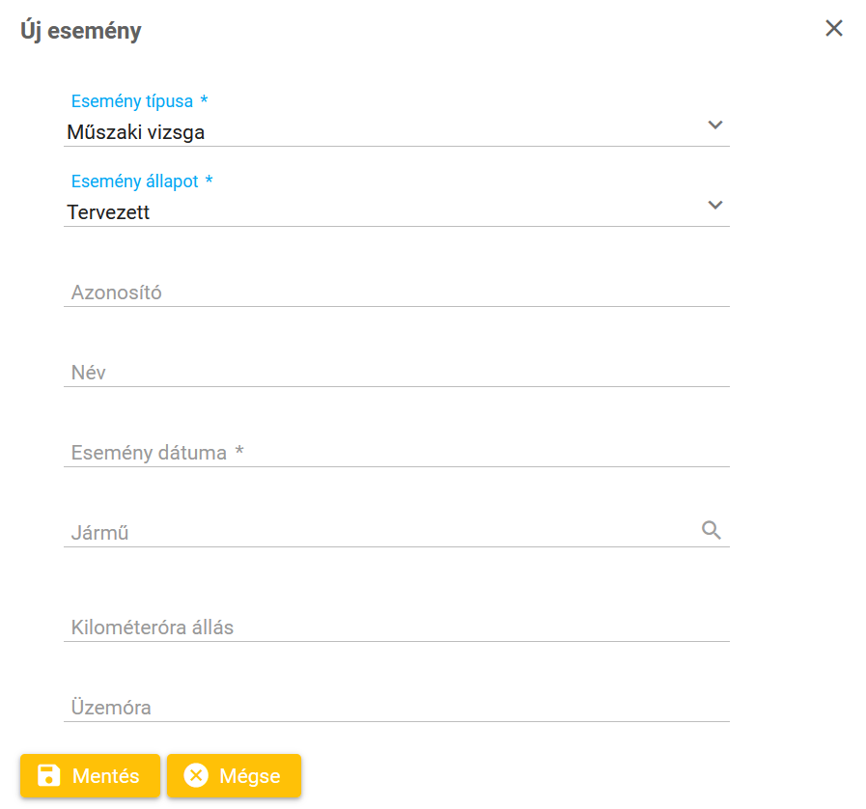Click the Üzemóra input field

click(x=396, y=708)
